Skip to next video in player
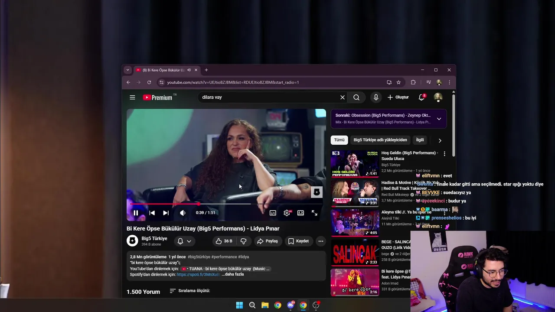This screenshot has width=555, height=312. coord(166,213)
